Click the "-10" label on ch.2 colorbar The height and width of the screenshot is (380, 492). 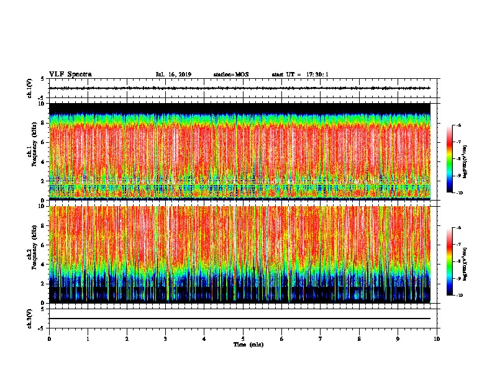tap(459, 296)
